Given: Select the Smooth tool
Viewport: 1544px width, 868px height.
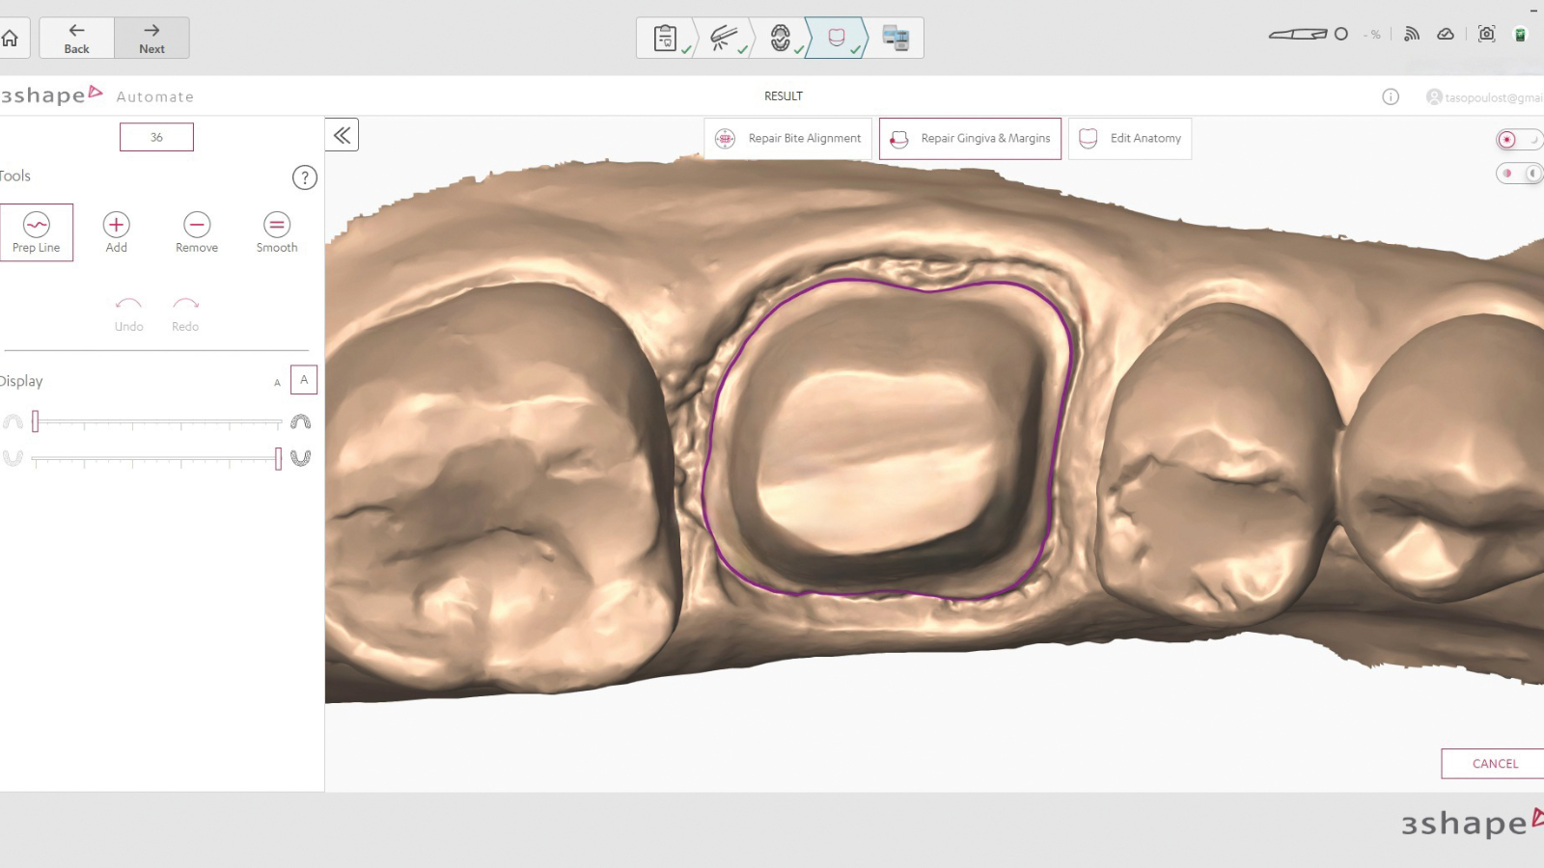Looking at the screenshot, I should 277,232.
